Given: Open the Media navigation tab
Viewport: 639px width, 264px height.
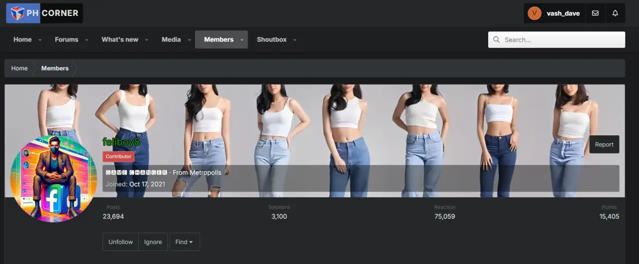Looking at the screenshot, I should 171,39.
